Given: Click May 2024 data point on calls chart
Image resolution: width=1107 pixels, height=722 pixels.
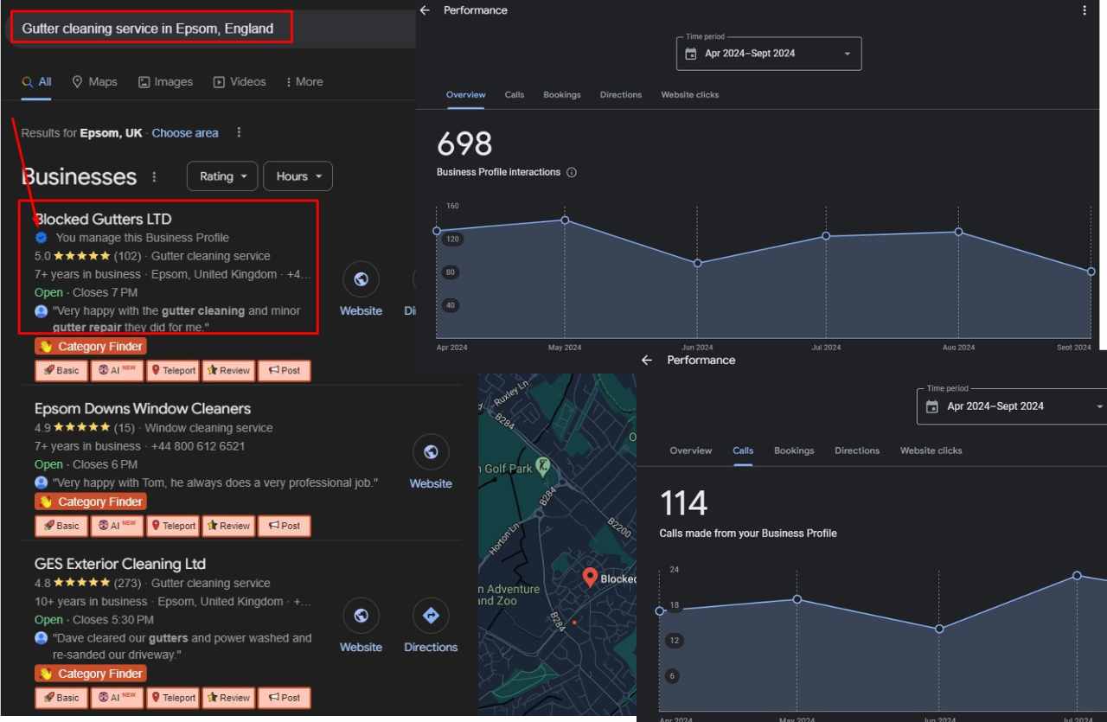Looking at the screenshot, I should 797,599.
